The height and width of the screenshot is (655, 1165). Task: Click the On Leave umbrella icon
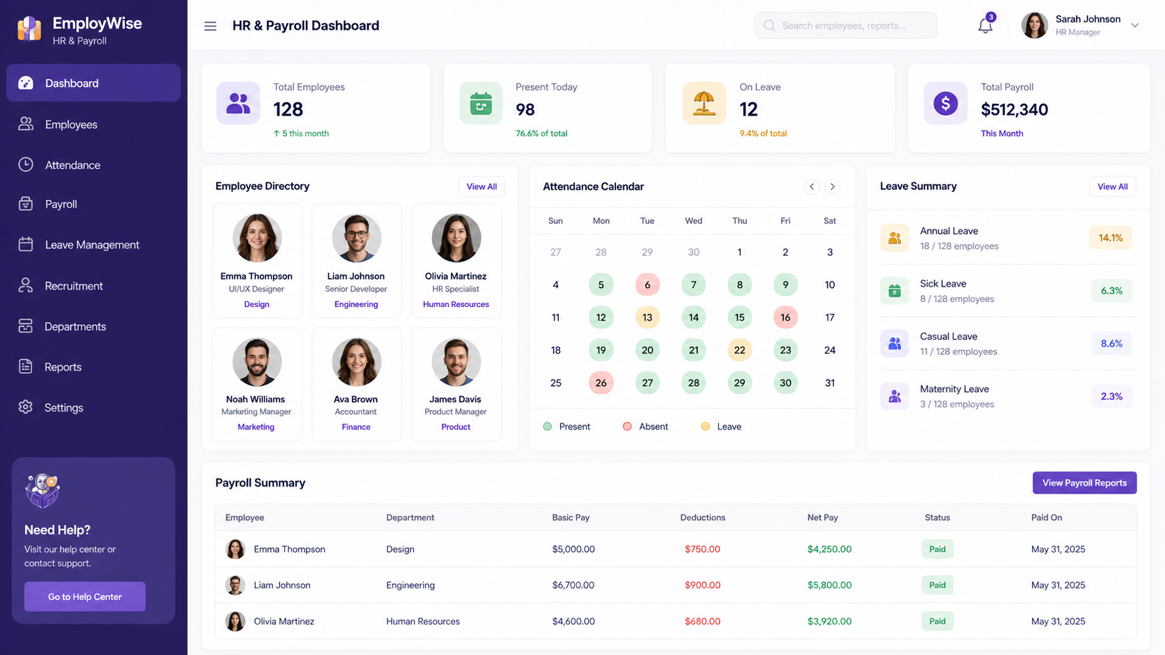[704, 103]
